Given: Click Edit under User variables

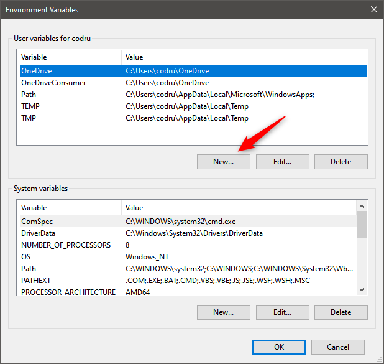Looking at the screenshot, I should click(x=282, y=161).
